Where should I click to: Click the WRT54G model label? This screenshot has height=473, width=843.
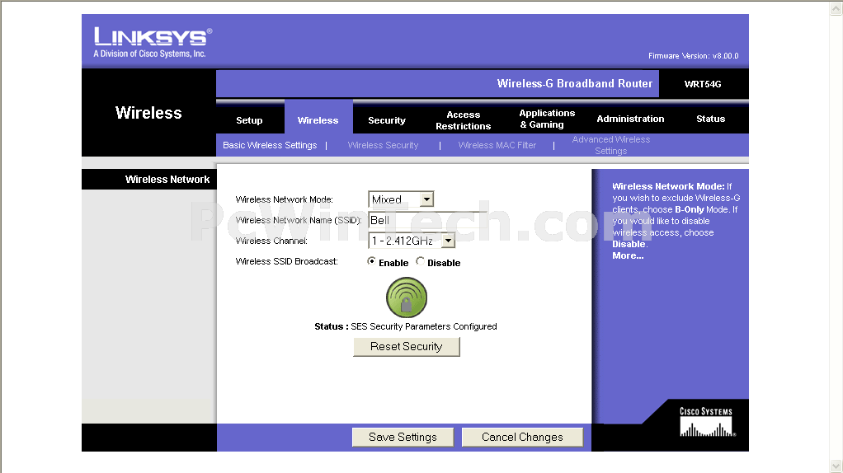pos(703,84)
